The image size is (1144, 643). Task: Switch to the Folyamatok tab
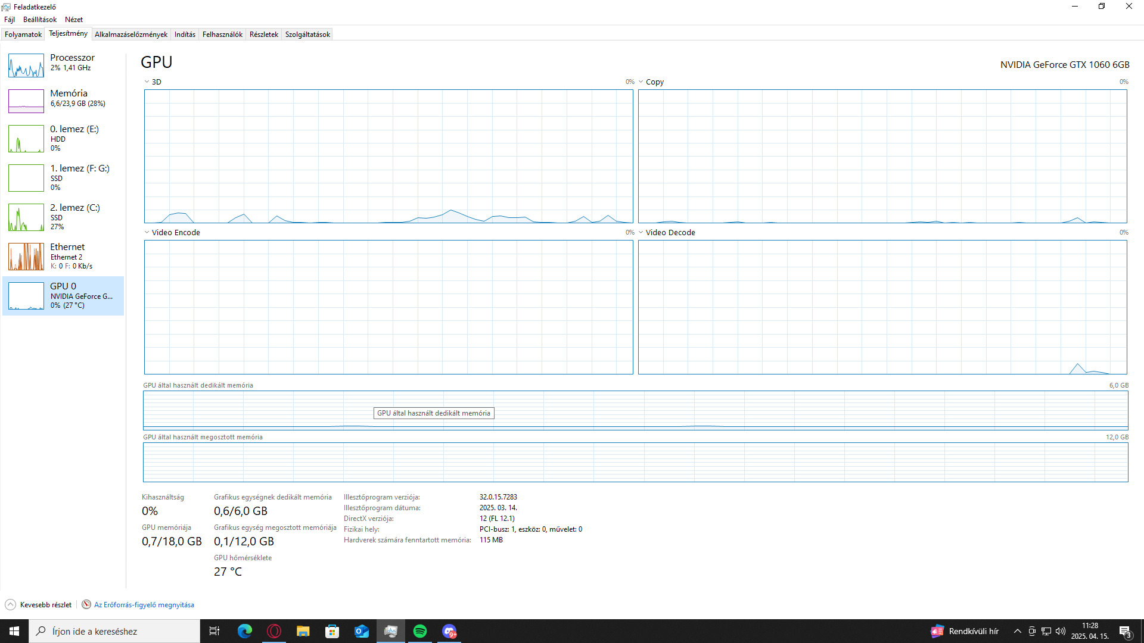click(23, 35)
